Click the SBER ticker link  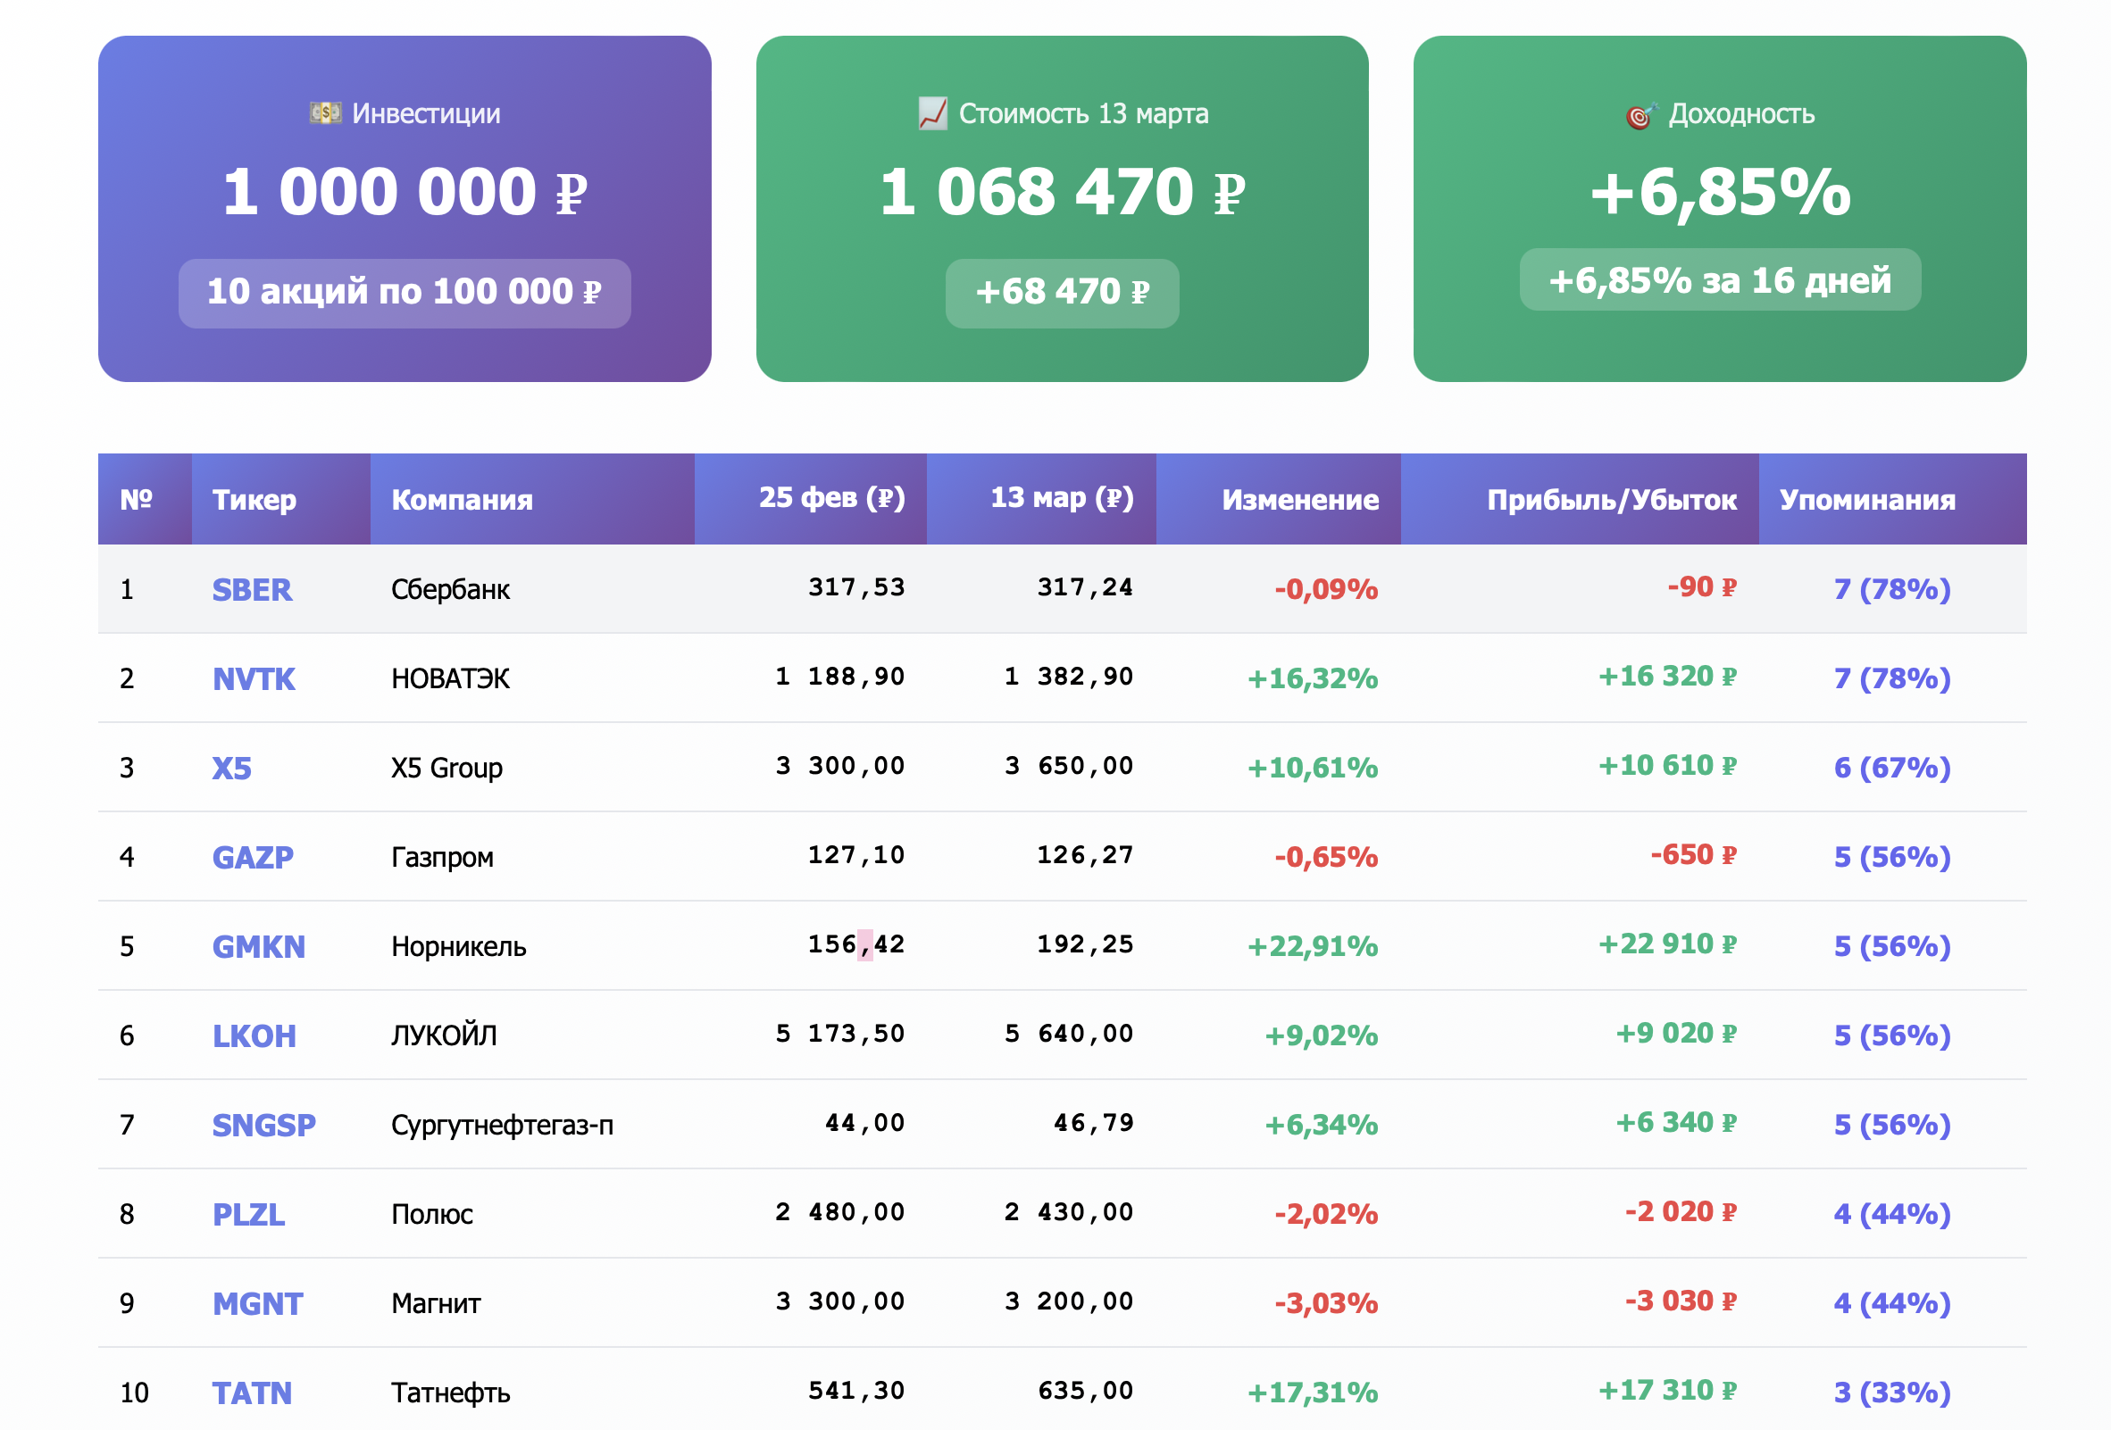tap(252, 589)
